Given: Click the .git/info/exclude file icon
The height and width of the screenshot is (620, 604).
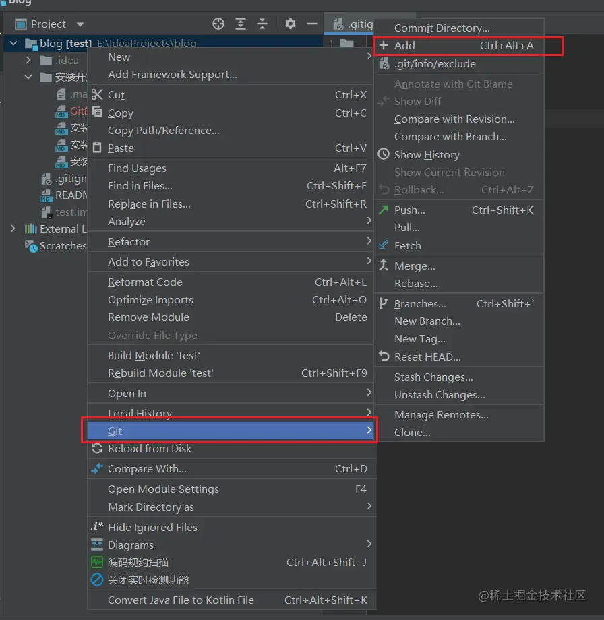Looking at the screenshot, I should (x=384, y=63).
